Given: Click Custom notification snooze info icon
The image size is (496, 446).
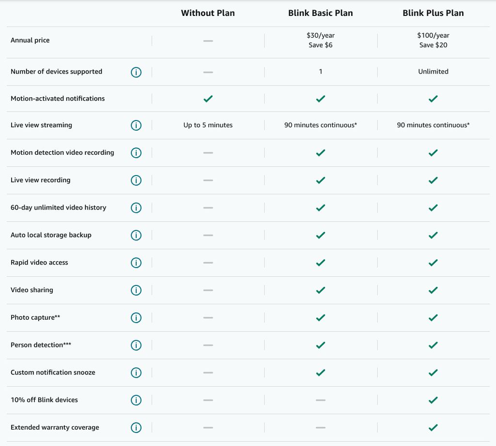Looking at the screenshot, I should tap(136, 372).
